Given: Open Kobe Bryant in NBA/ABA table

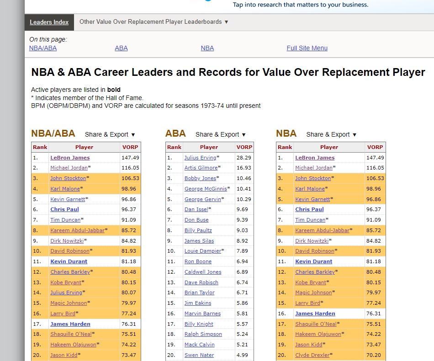Looking at the screenshot, I should pyautogui.click(x=66, y=282).
